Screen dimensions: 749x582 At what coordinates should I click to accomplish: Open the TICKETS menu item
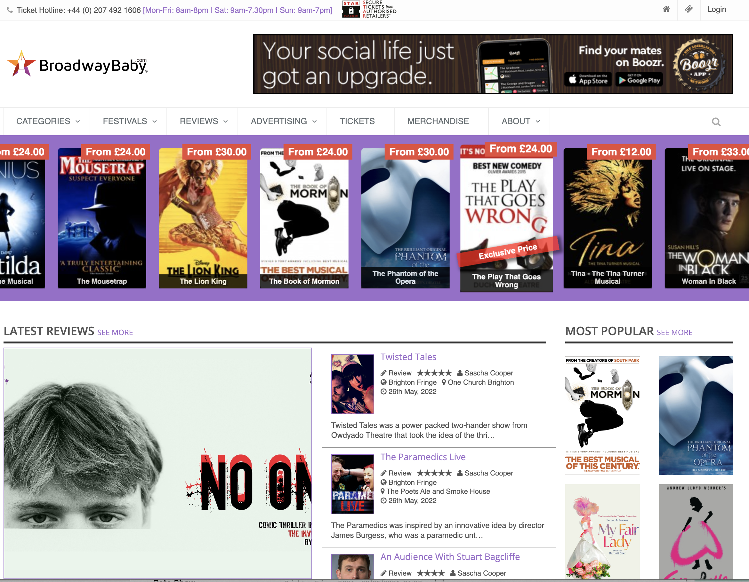pos(357,121)
